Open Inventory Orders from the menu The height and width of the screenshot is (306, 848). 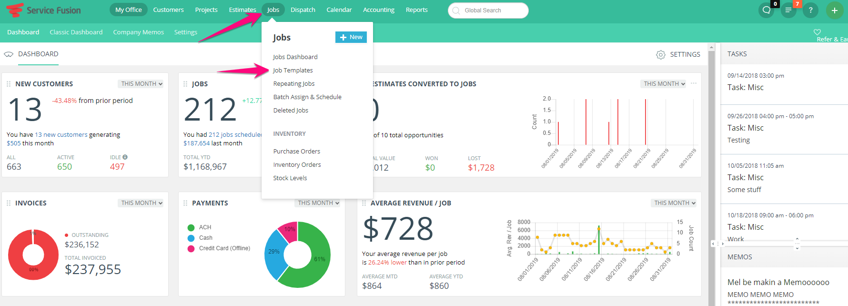297,165
